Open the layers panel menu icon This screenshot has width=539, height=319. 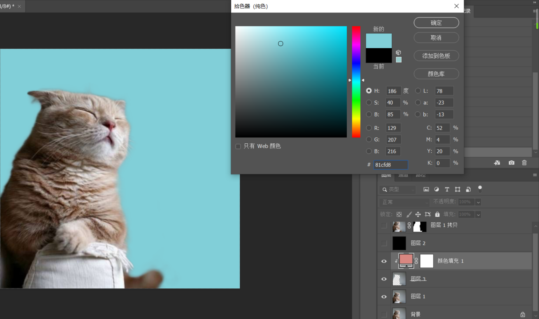pyautogui.click(x=535, y=175)
